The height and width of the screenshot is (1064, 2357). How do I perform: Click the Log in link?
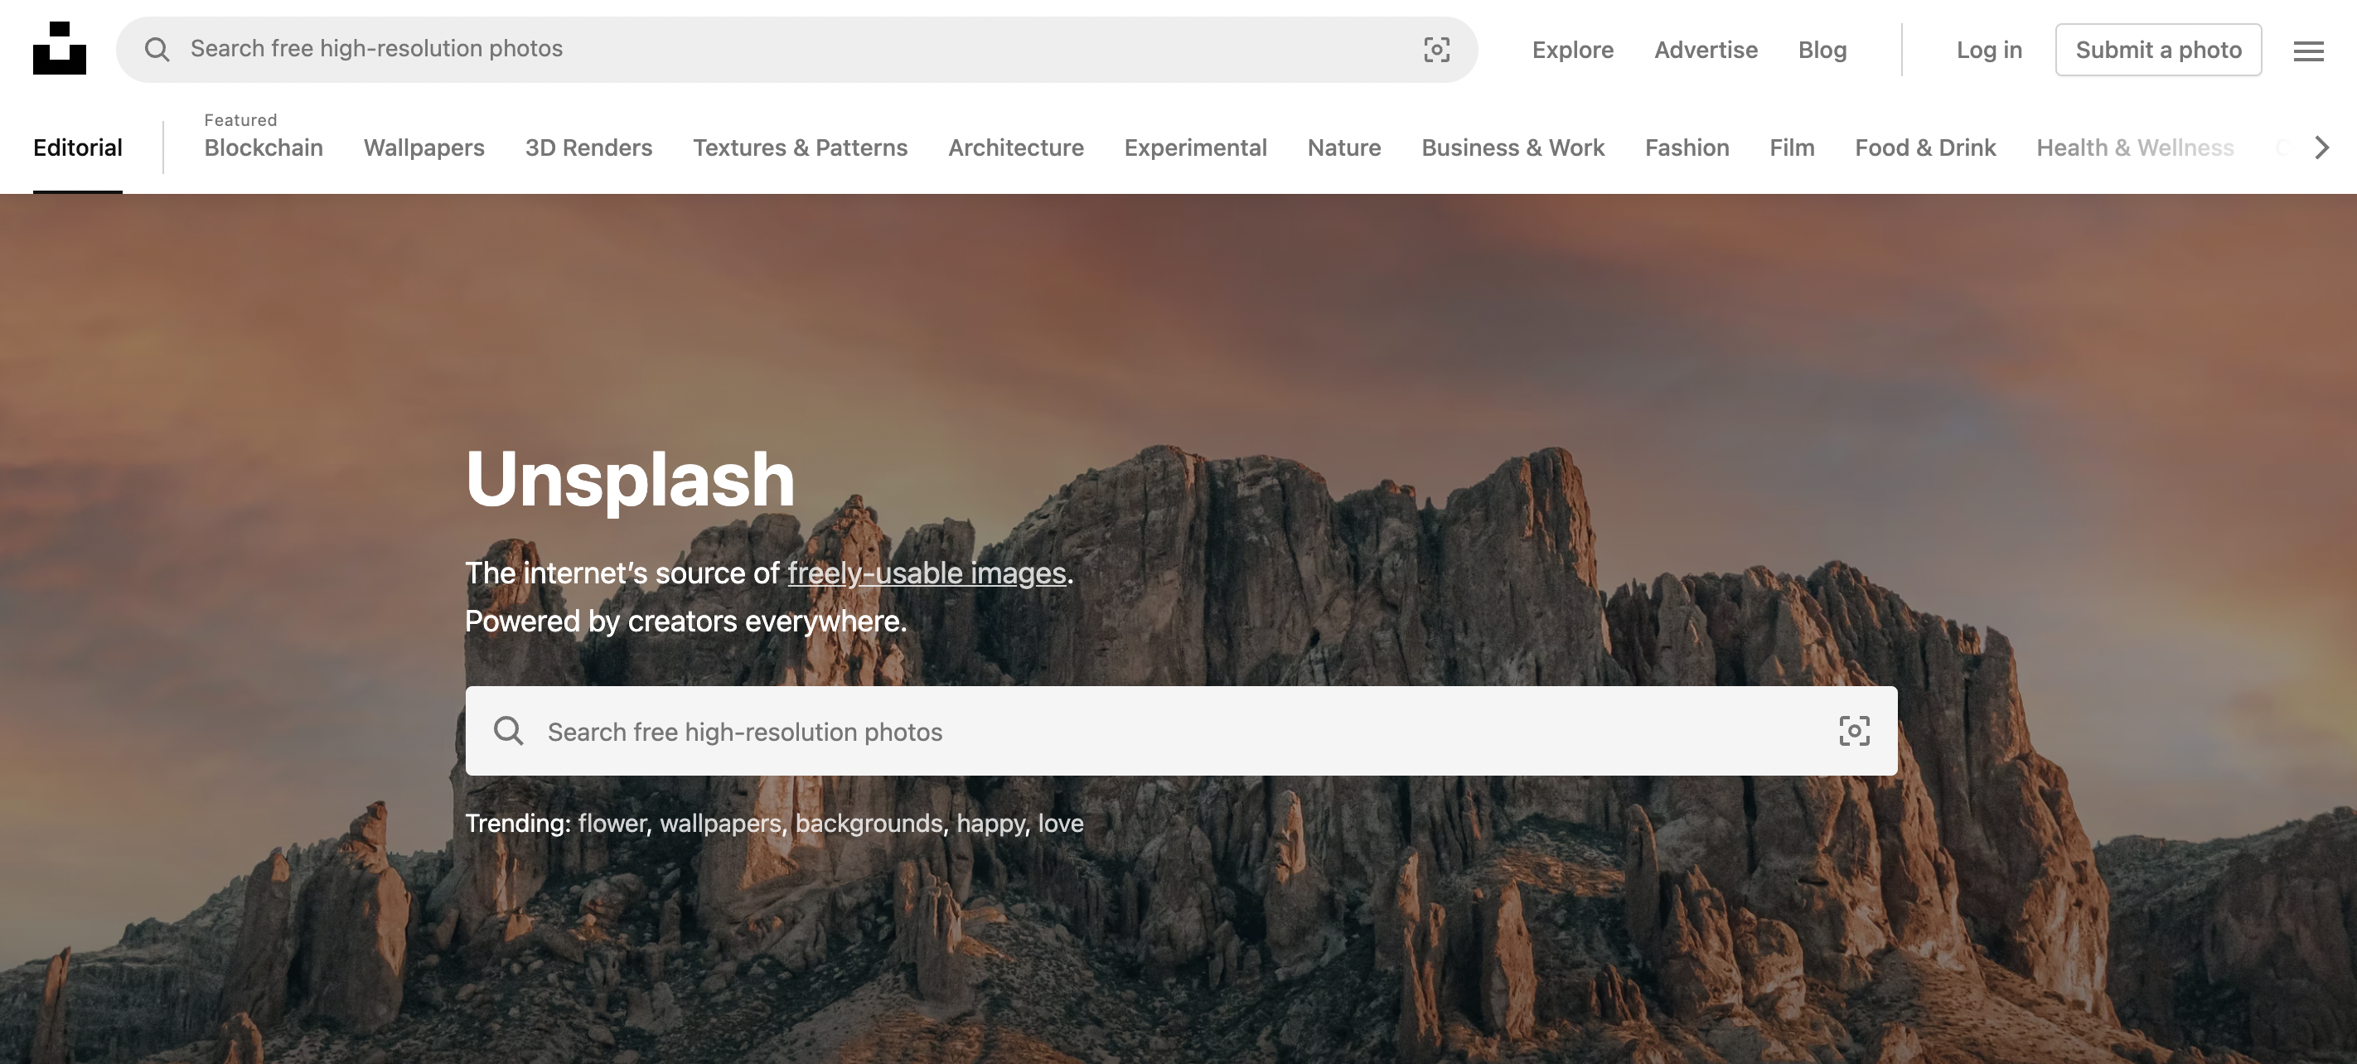[1989, 50]
